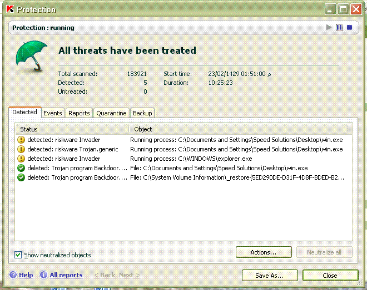Stop protection with the blue stop icon
The height and width of the screenshot is (290, 367).
[349, 28]
